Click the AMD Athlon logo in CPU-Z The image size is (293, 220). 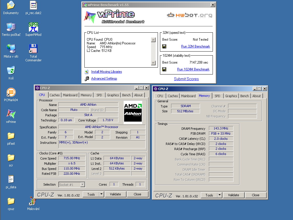tap(133, 112)
